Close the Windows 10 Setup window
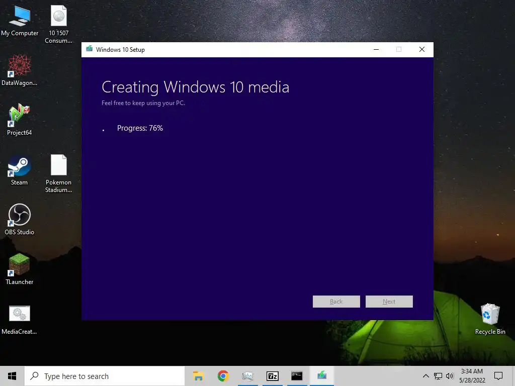 point(422,49)
